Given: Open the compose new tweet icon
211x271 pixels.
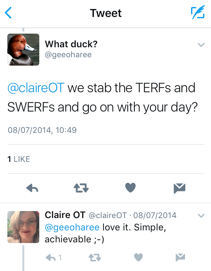Looking at the screenshot, I should point(197,13).
